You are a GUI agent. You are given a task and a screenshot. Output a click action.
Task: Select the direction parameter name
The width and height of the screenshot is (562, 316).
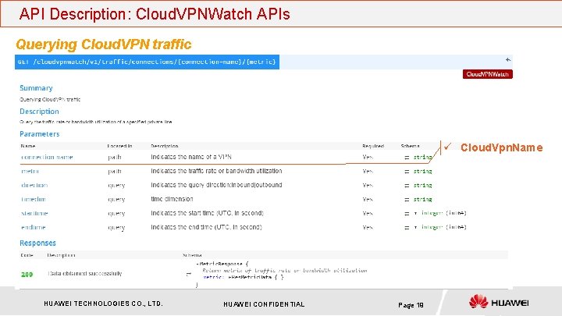[34, 185]
